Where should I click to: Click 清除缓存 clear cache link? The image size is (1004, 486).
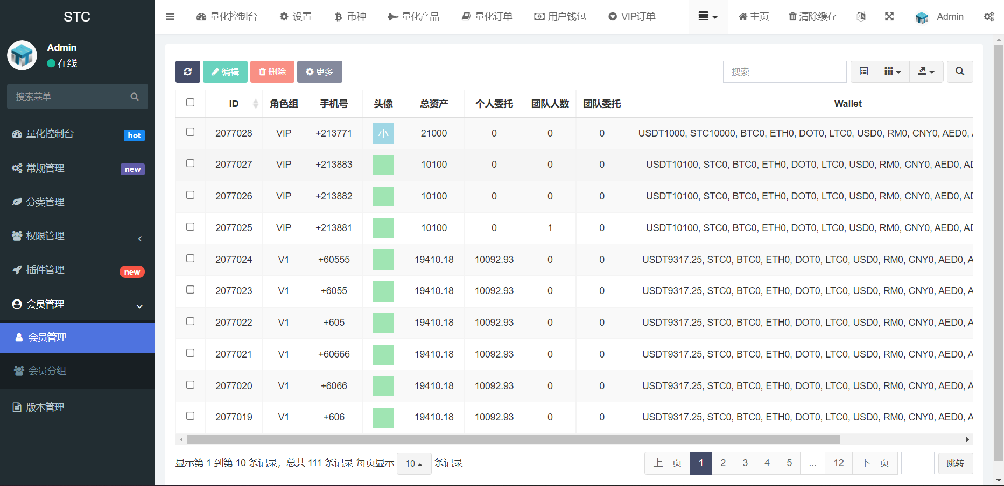pyautogui.click(x=813, y=17)
